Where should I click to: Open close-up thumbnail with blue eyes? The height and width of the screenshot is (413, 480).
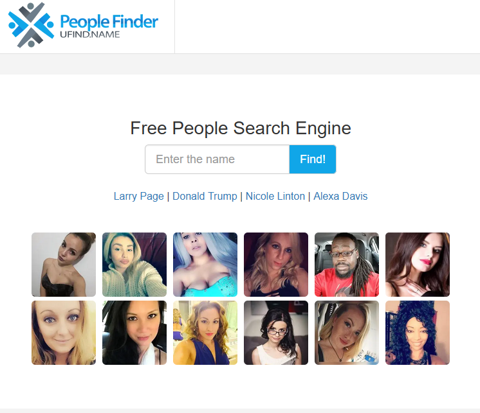64,333
